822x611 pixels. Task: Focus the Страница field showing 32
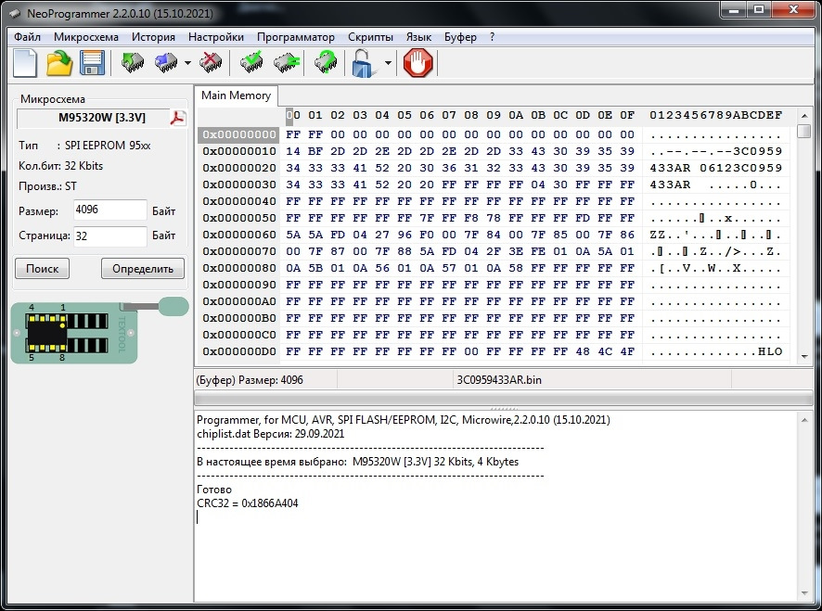[x=109, y=236]
